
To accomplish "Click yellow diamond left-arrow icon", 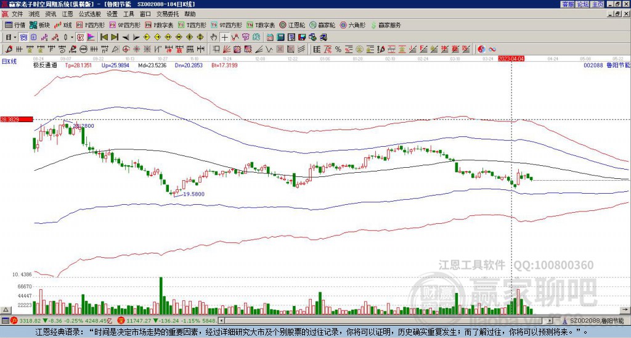I will (147, 38).
